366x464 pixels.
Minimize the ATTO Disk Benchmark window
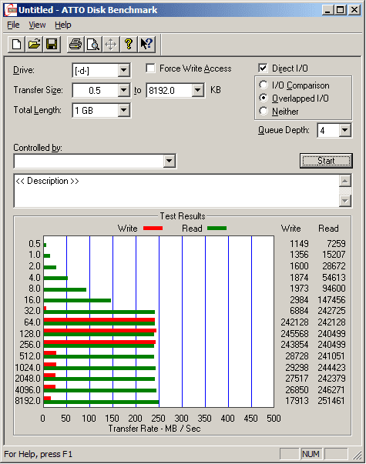pyautogui.click(x=327, y=10)
